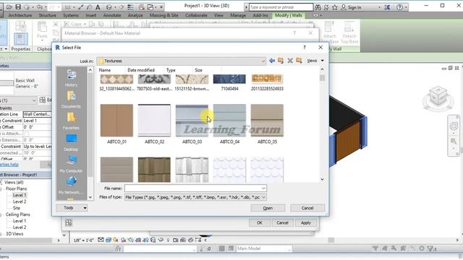The width and height of the screenshot is (463, 260).
Task: Click the Favorites star icon in title bar
Action: pos(334,7)
